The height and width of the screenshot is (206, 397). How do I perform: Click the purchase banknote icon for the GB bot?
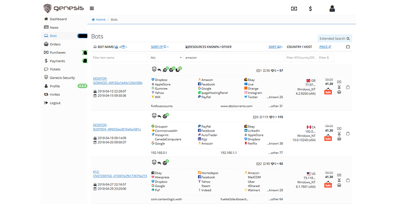point(339,82)
